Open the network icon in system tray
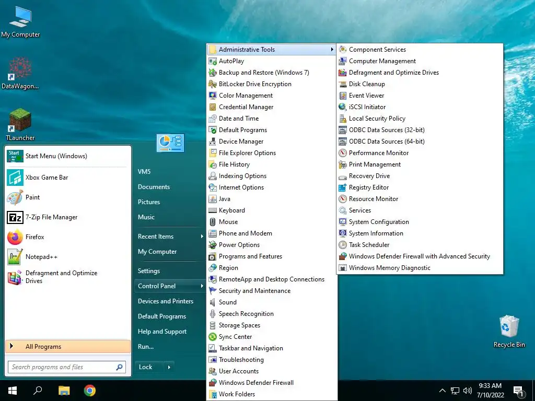 coord(455,391)
